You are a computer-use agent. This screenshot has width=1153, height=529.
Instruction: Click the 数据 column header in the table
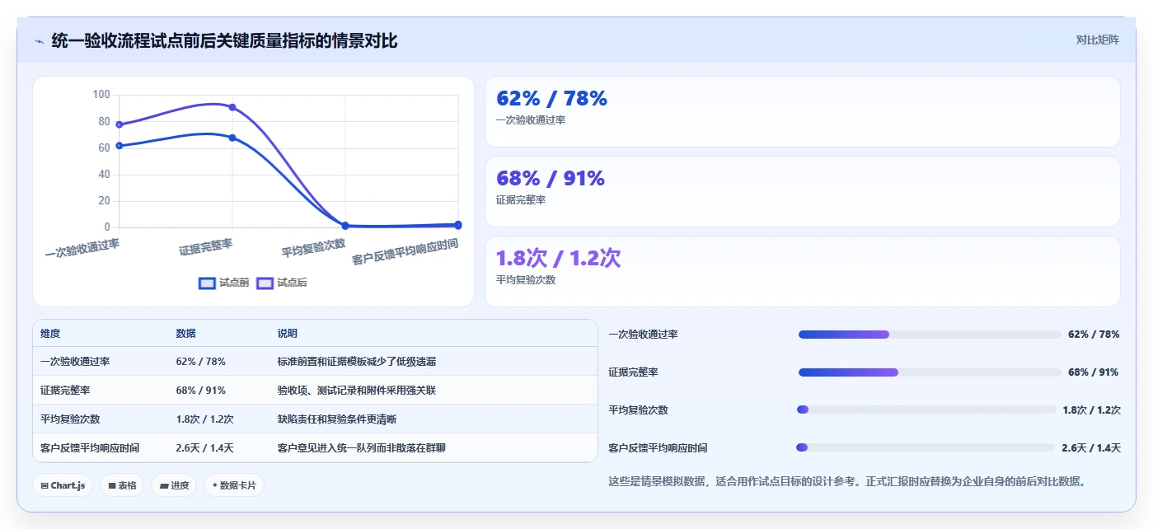185,334
